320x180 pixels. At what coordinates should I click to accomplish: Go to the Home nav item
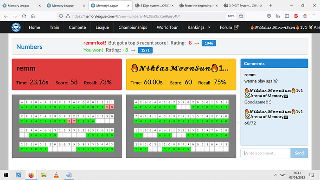[x=34, y=27]
